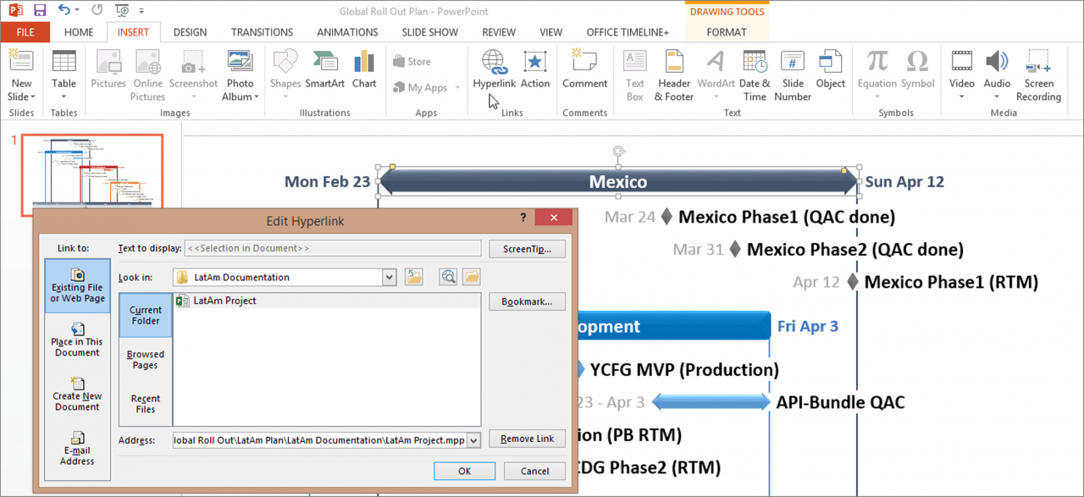1084x497 pixels.
Task: Insert a Chart from Illustrations
Action: 364,69
